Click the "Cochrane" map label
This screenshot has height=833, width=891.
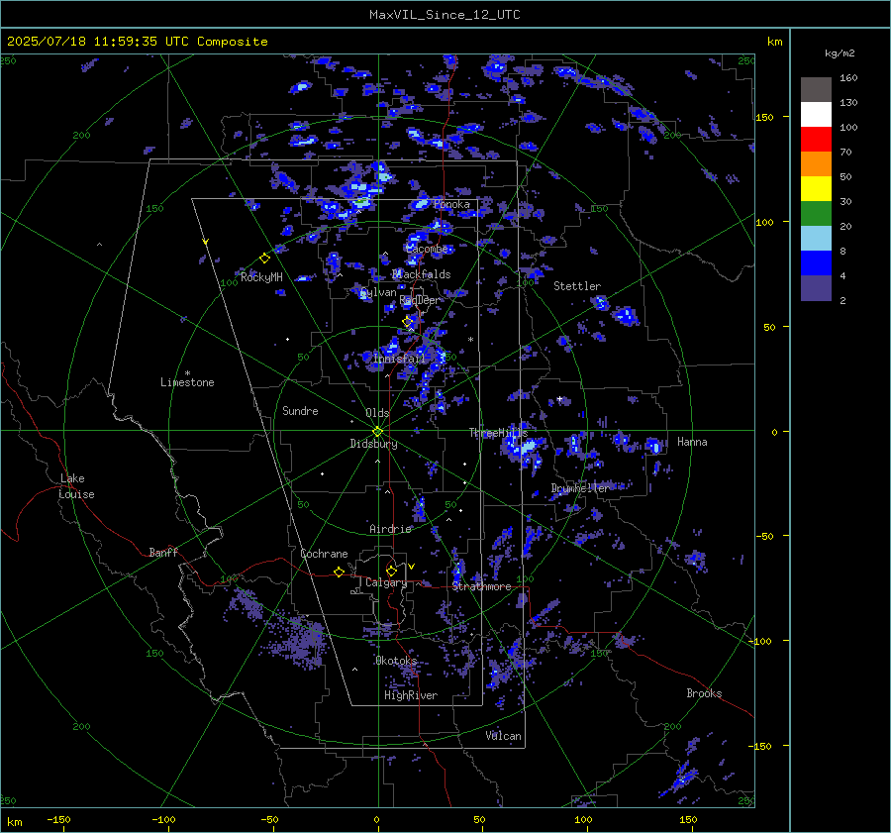(x=324, y=554)
